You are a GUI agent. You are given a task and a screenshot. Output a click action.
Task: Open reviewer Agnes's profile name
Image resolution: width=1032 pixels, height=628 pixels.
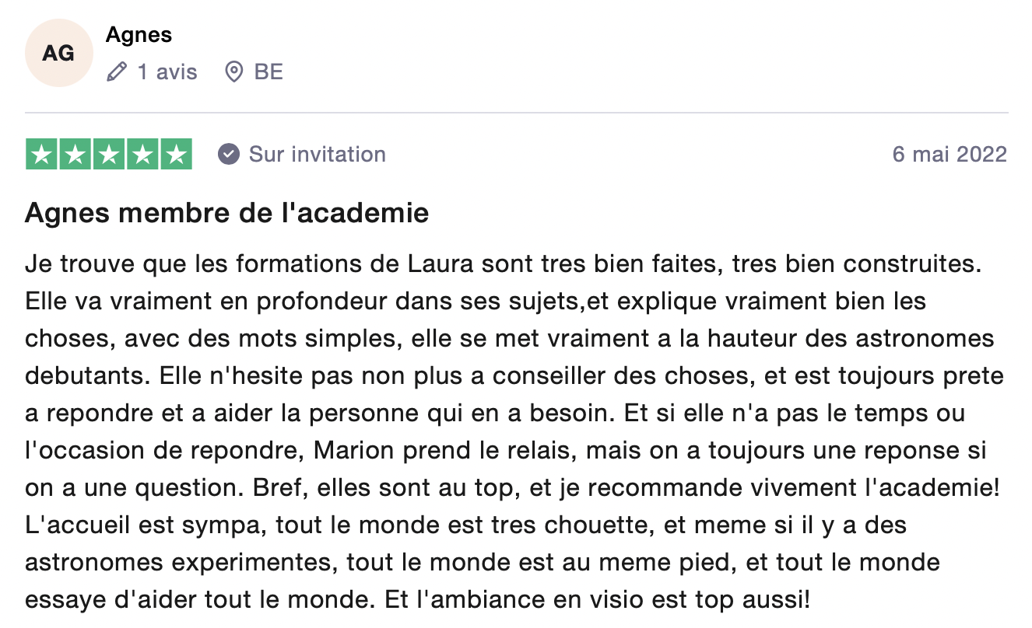(139, 35)
